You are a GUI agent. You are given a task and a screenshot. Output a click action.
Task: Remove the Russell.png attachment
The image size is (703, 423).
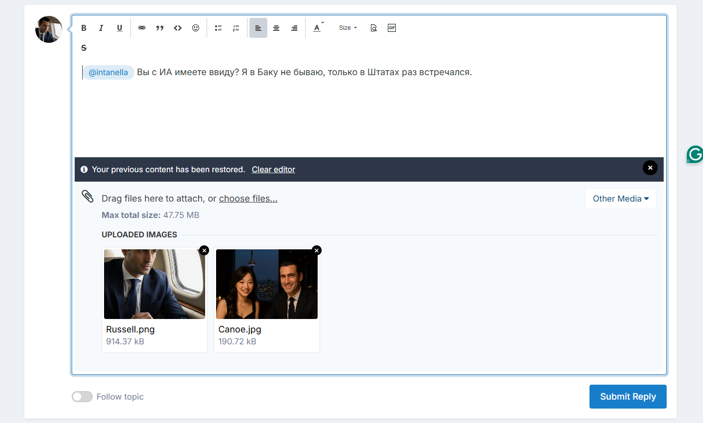204,250
